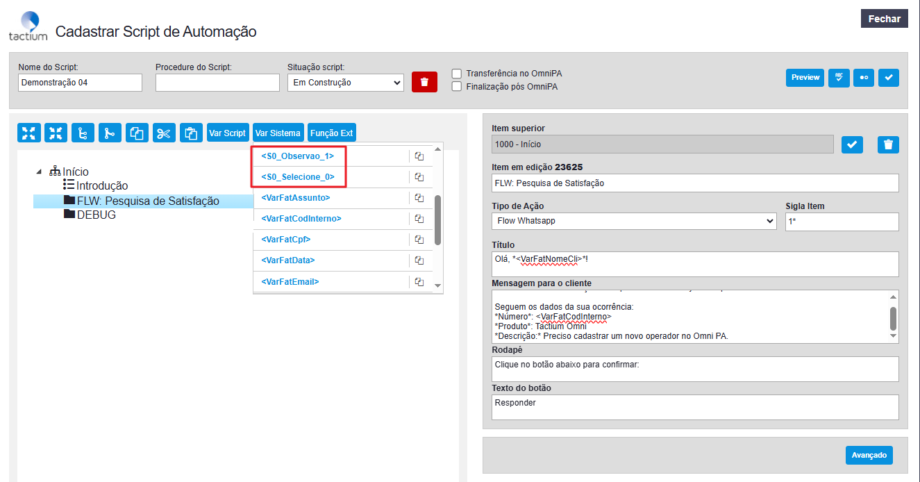
Task: Delete item with blue trash icon
Action: [888, 144]
